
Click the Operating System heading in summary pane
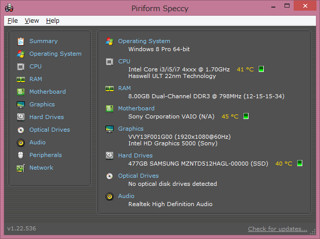coord(144,41)
